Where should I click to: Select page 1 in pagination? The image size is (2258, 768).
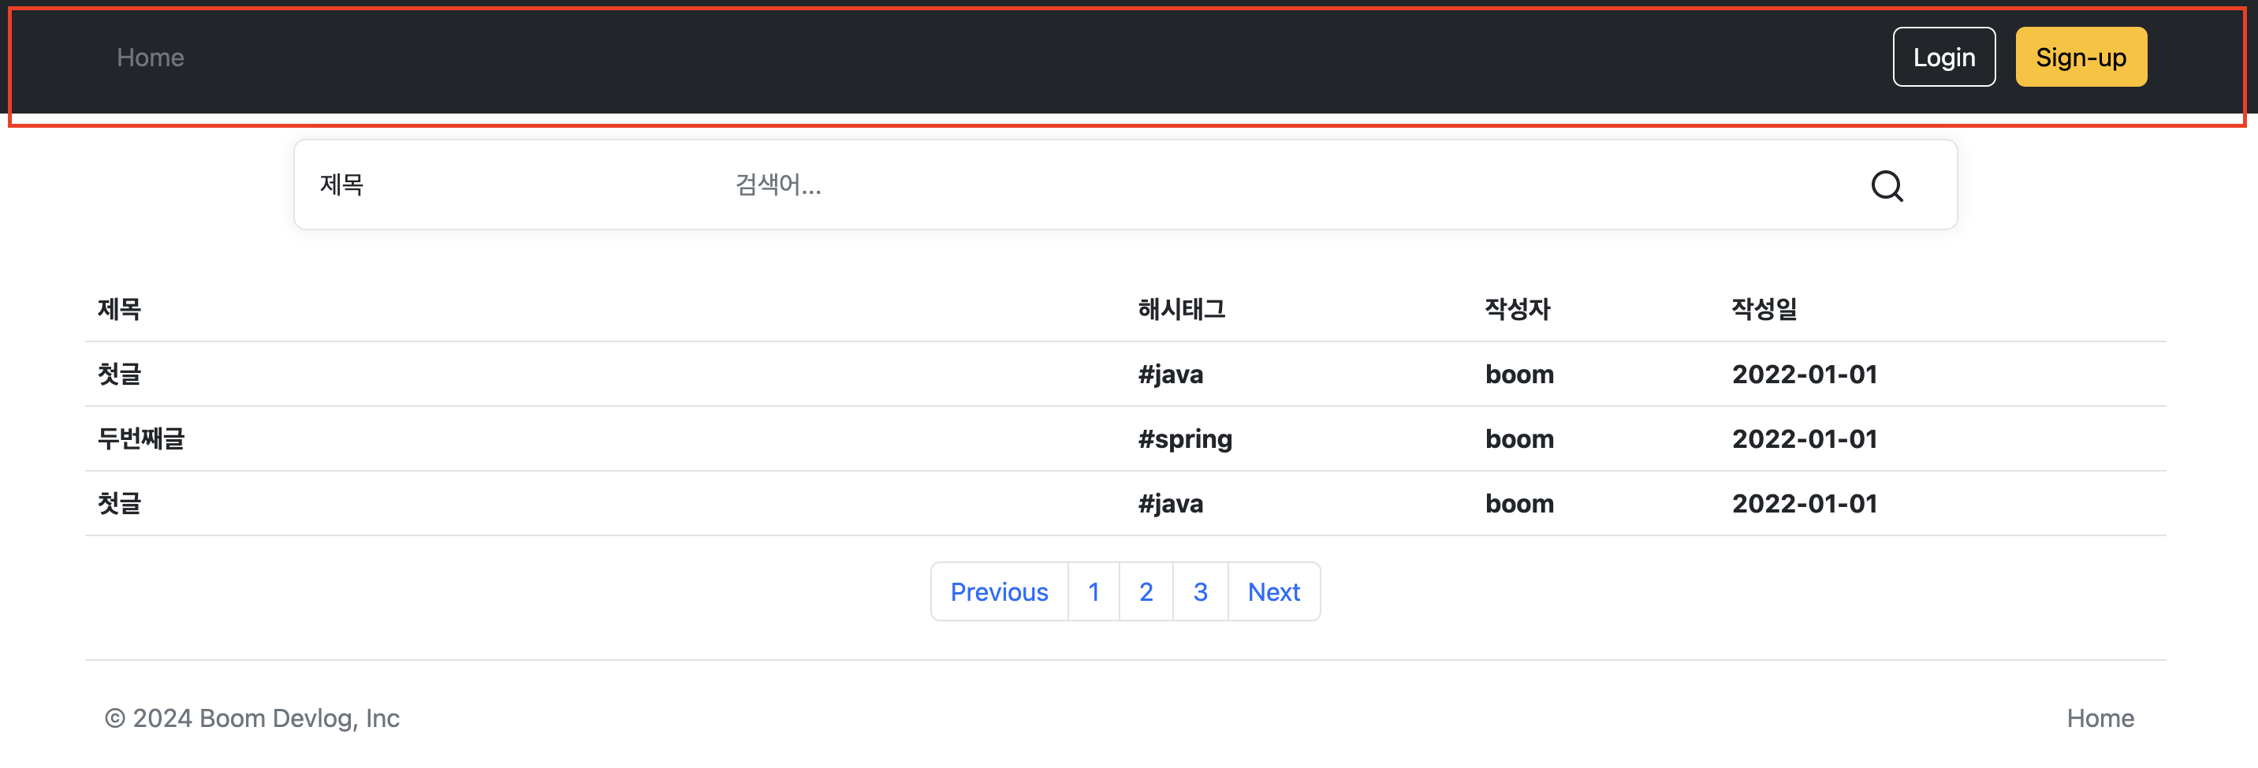[1093, 592]
